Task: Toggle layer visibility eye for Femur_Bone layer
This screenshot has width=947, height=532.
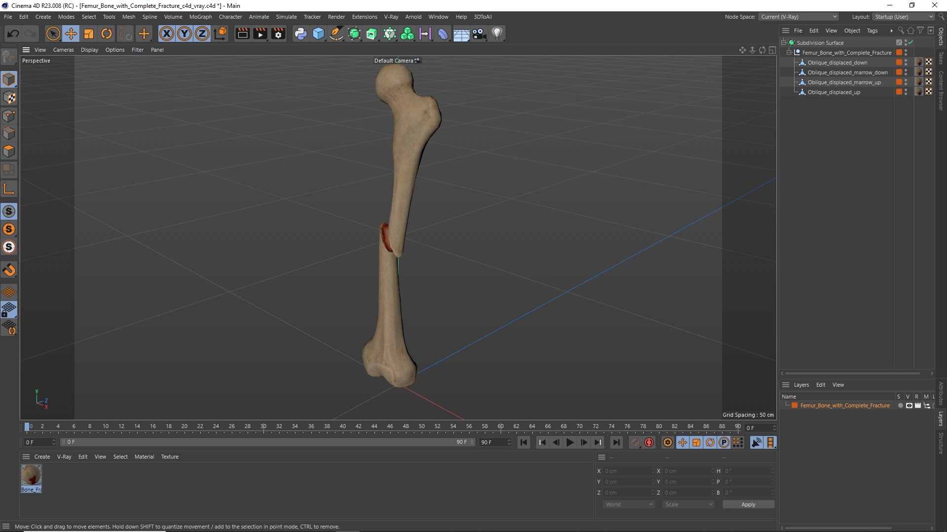Action: (x=909, y=405)
